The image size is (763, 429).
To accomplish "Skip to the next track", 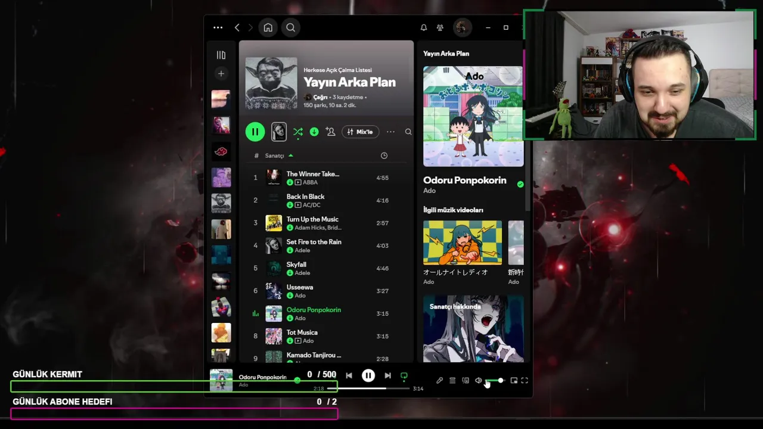I will 388,375.
